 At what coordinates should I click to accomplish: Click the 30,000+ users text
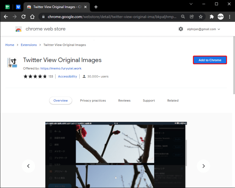[x=98, y=76]
